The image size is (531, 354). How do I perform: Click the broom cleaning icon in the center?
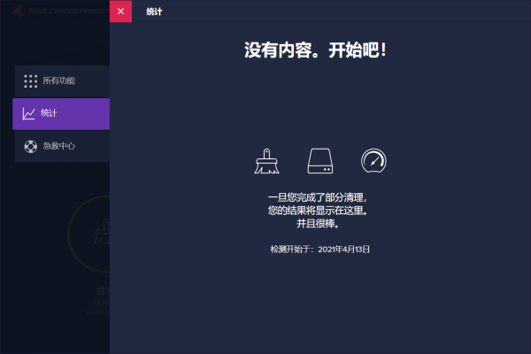point(266,160)
